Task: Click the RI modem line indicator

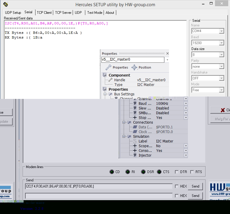Action: coord(128,172)
